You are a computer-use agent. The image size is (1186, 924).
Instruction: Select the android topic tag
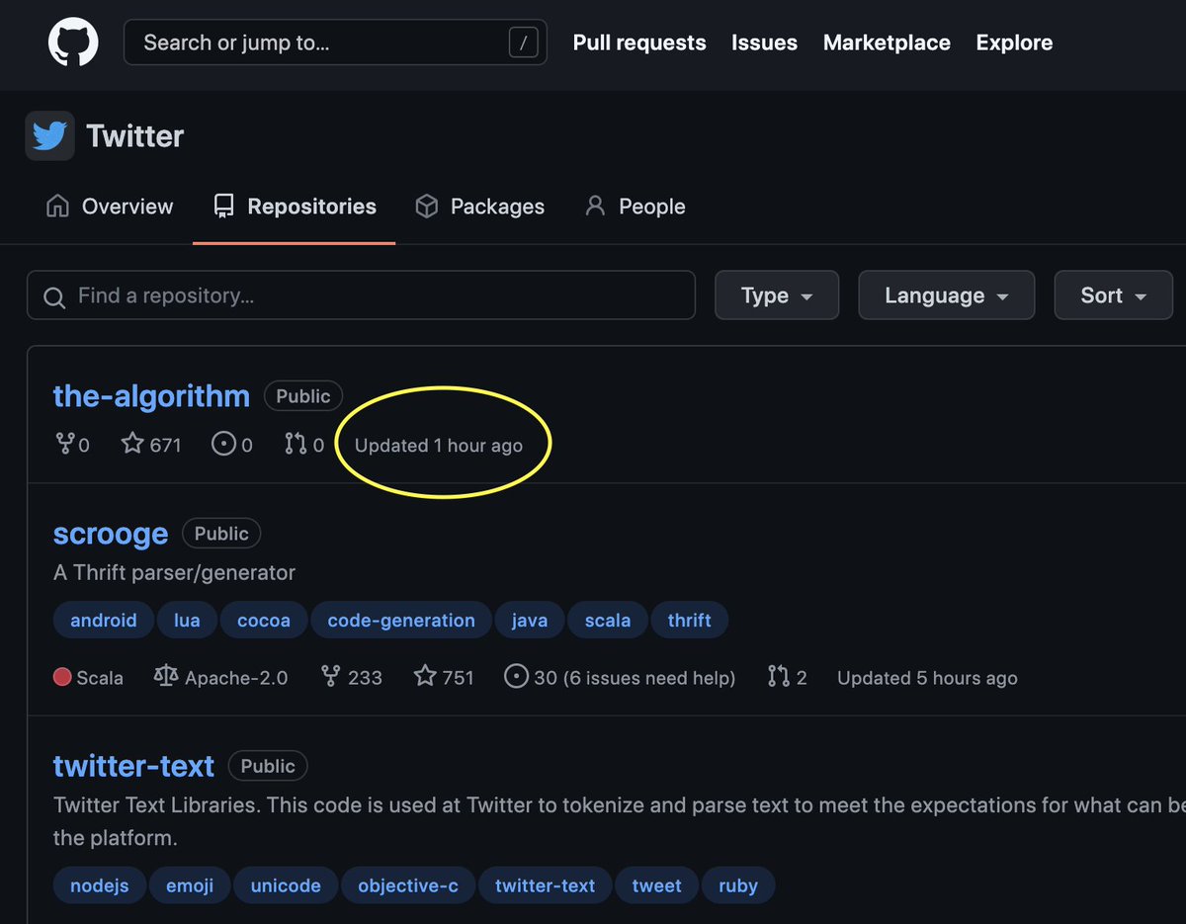pos(104,621)
